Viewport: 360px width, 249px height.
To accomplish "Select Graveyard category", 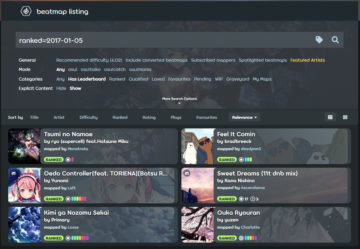I will tap(237, 79).
